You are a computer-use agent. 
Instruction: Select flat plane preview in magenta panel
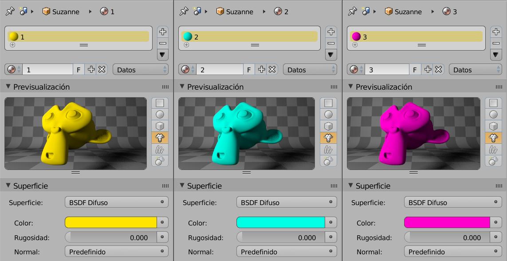tap(493, 103)
